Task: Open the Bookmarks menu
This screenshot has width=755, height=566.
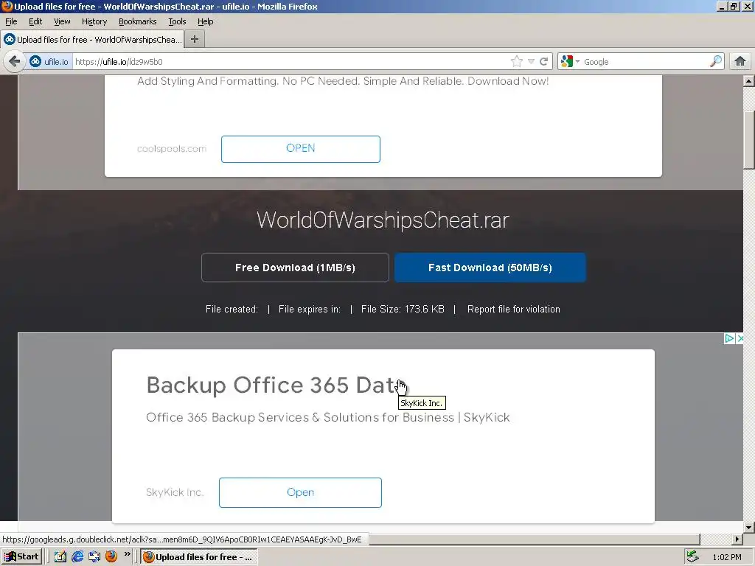Action: pyautogui.click(x=138, y=21)
